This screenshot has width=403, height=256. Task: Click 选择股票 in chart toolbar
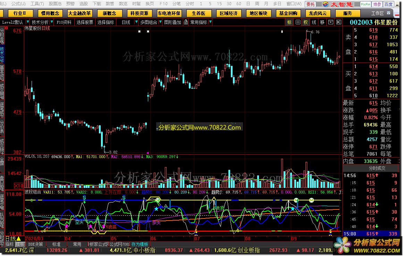point(85,22)
